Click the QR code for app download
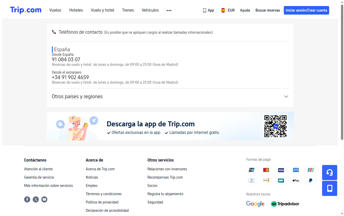This screenshot has width=344, height=216. [x=276, y=126]
